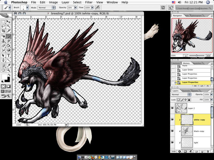214x160 pixels.
Task: Open the Layers Fill slider arrow
Action: coord(212,100)
